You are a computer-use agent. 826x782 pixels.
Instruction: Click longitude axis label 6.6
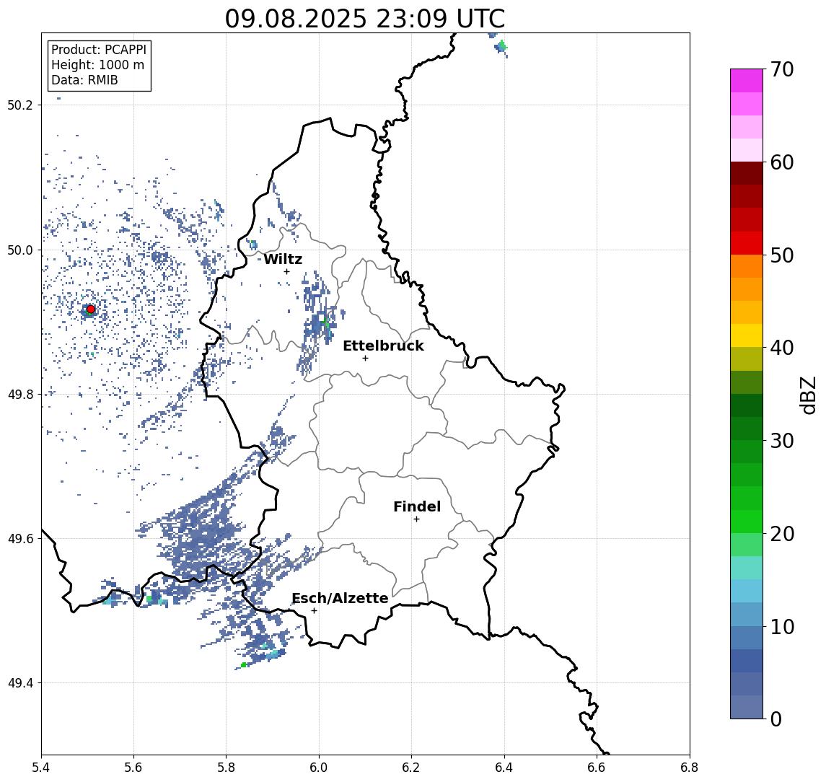[597, 768]
